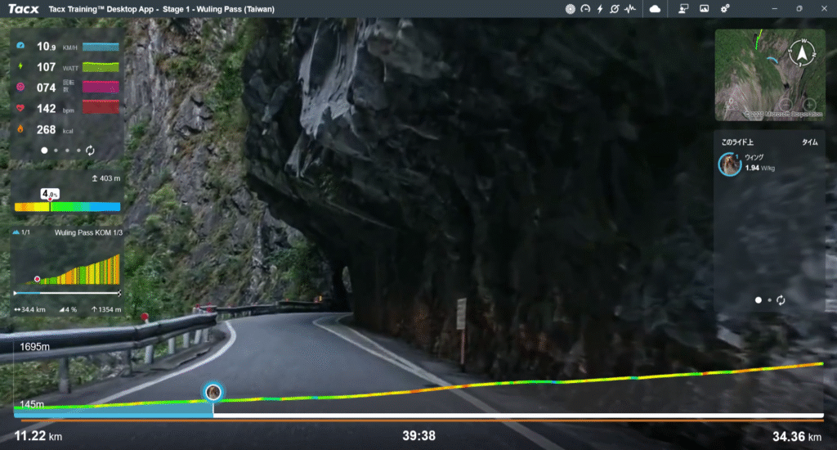Click the red marker on KOM profile
The image size is (837, 450).
point(38,279)
